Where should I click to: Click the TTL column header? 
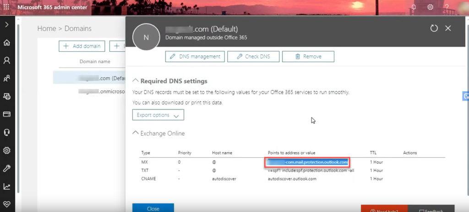click(x=373, y=153)
